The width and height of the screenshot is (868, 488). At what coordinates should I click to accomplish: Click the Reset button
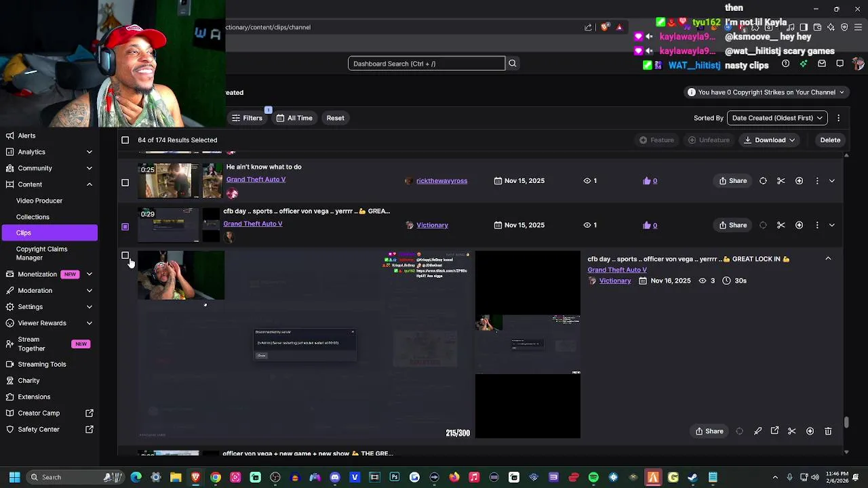[336, 118]
